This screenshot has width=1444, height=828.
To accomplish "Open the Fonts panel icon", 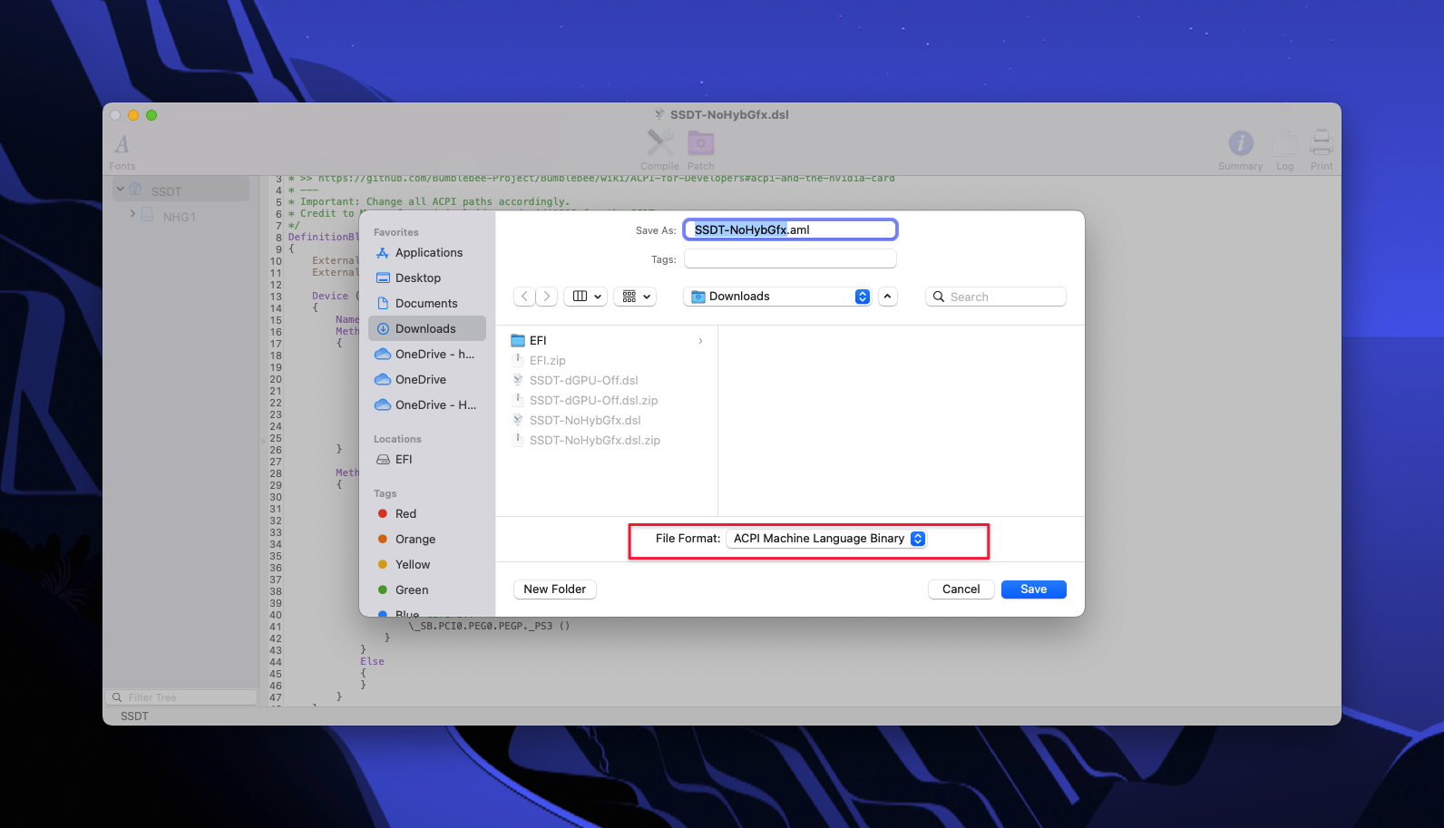I will pyautogui.click(x=122, y=145).
